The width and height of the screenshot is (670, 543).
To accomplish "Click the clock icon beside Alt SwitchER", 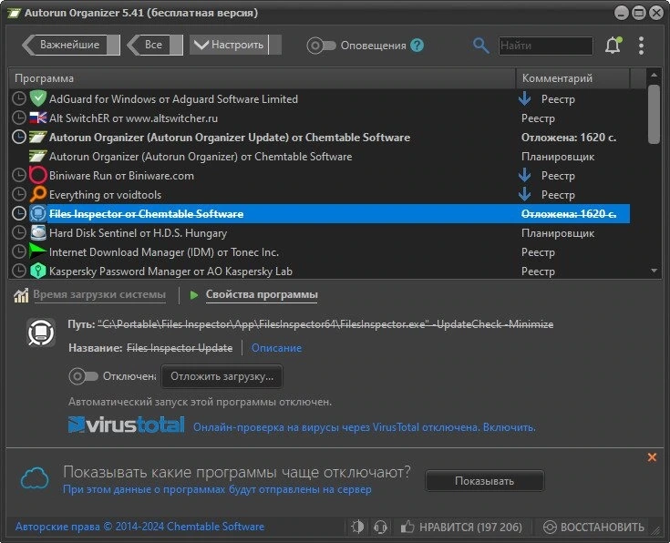I will coord(18,118).
